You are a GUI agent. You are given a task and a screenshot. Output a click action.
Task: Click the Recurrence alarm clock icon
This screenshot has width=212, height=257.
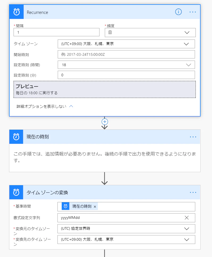pyautogui.click(x=16, y=12)
